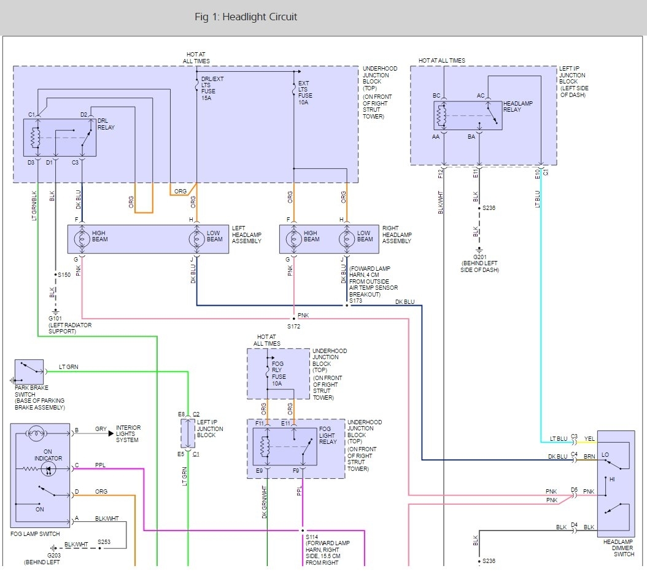Click the park brake switch symbol

(29, 372)
